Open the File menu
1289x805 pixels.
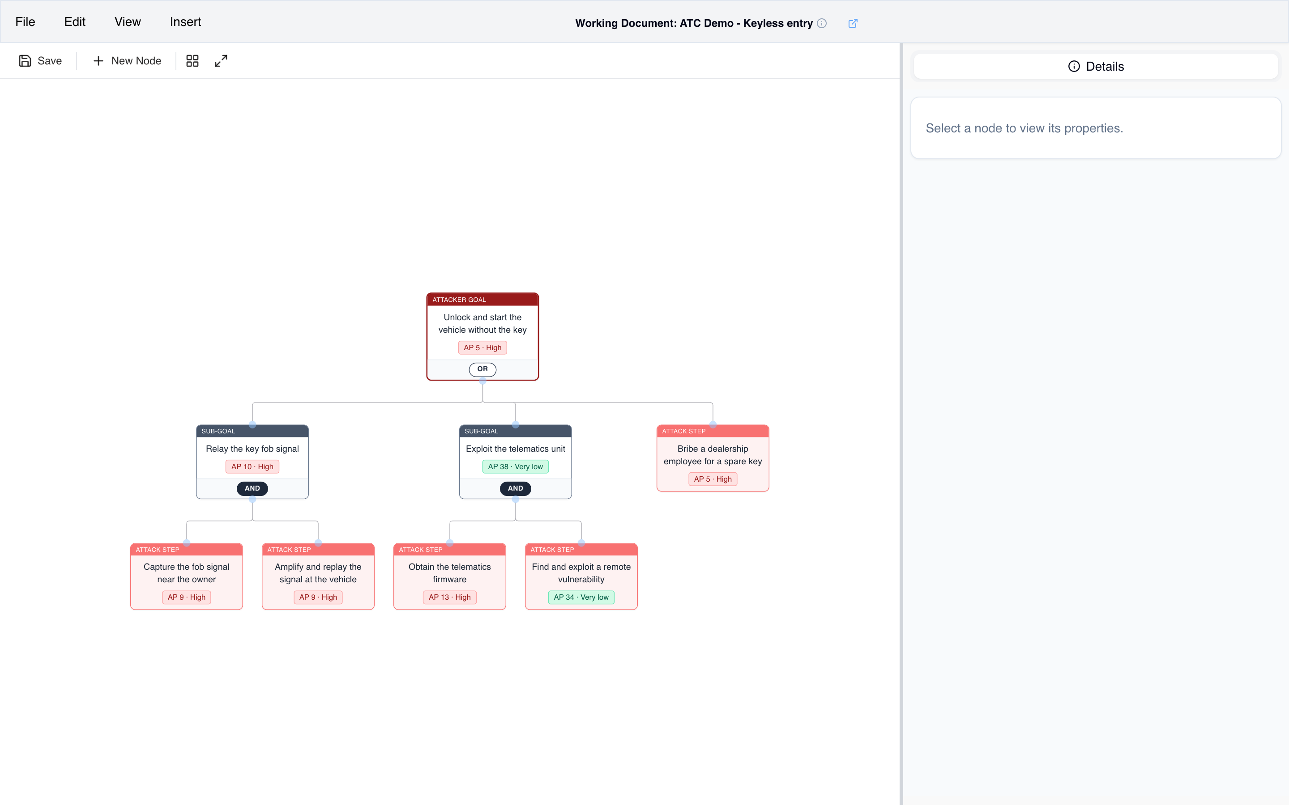[x=25, y=22]
